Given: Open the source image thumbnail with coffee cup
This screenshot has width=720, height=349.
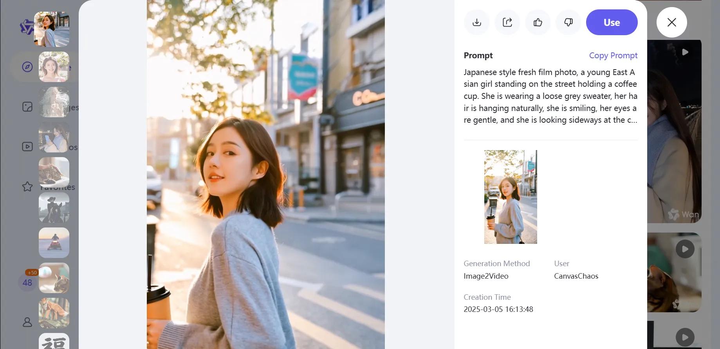Looking at the screenshot, I should coord(511,197).
